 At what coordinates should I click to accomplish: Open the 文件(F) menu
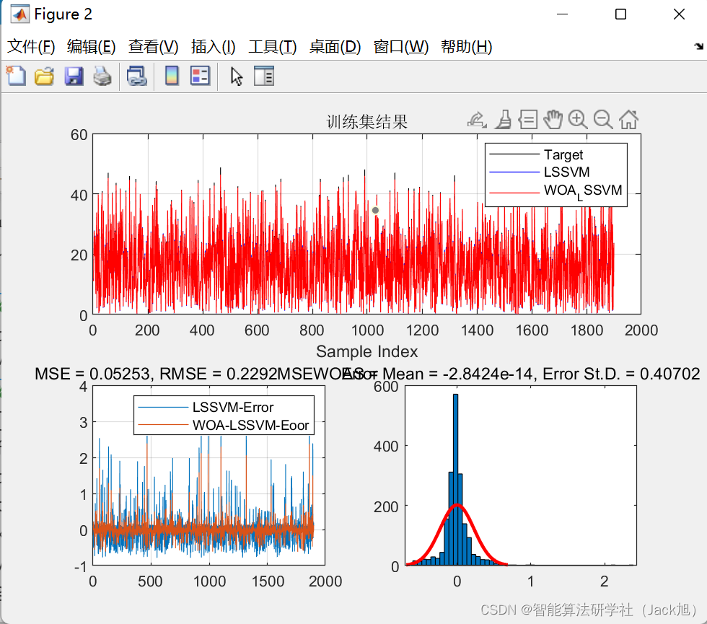[x=31, y=46]
